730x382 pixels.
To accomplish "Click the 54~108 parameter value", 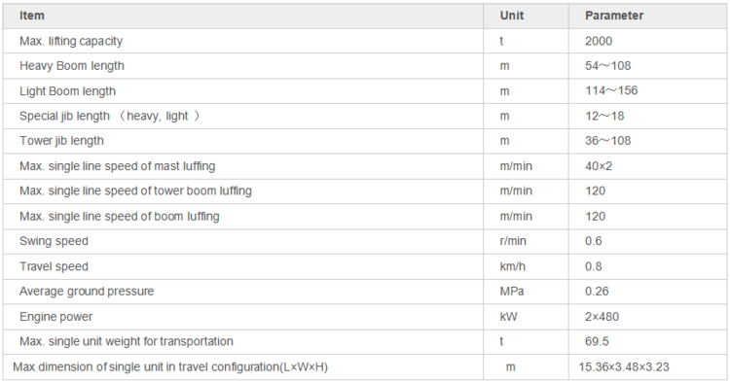I will [607, 66].
